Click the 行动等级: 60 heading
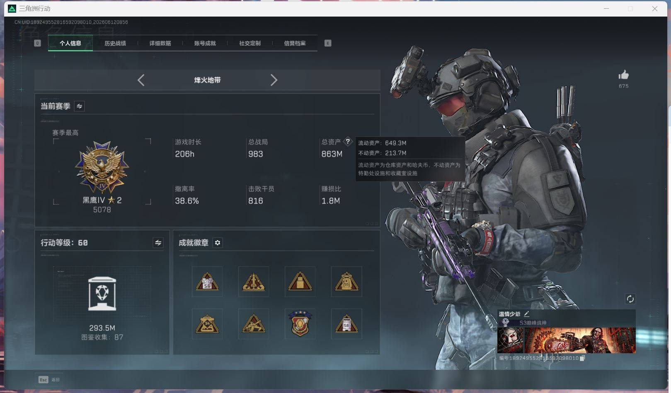The image size is (671, 393). click(64, 243)
